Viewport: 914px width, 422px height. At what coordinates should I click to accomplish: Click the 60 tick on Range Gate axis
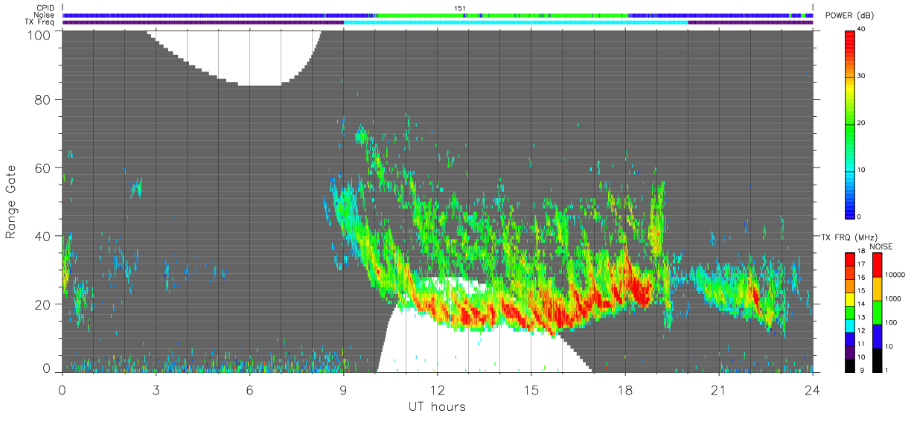coord(42,168)
